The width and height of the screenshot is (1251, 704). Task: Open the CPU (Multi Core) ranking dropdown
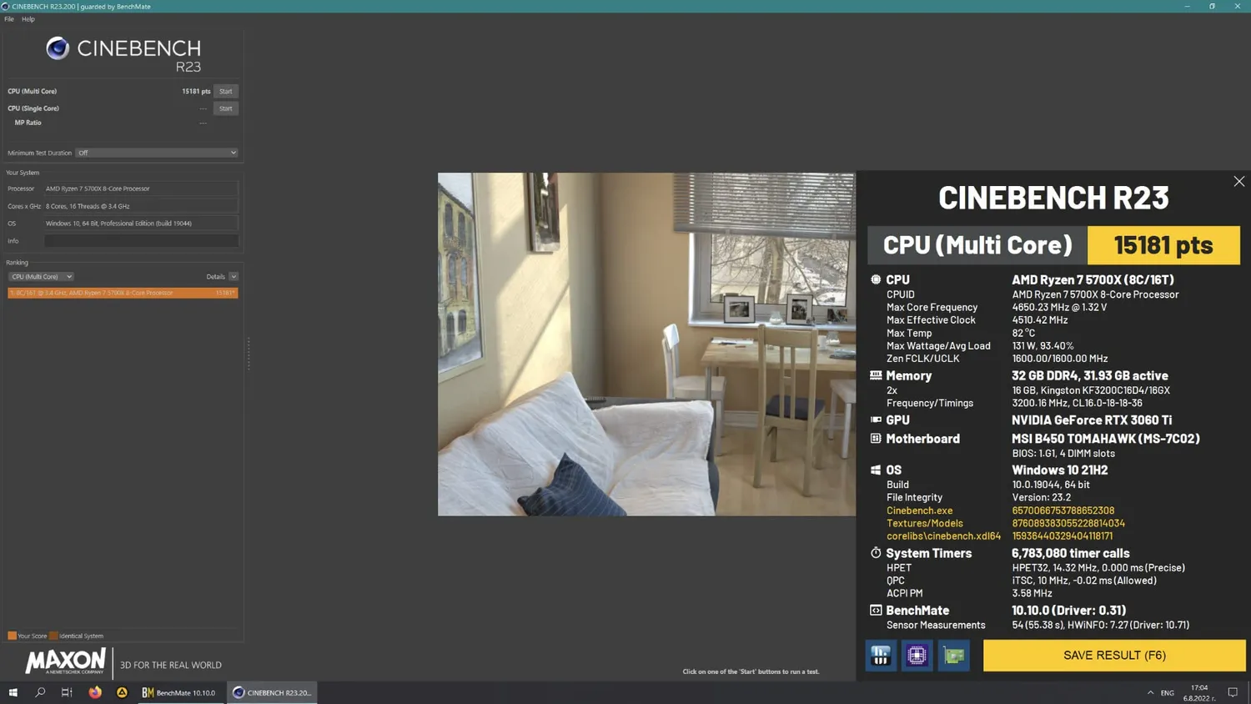41,277
